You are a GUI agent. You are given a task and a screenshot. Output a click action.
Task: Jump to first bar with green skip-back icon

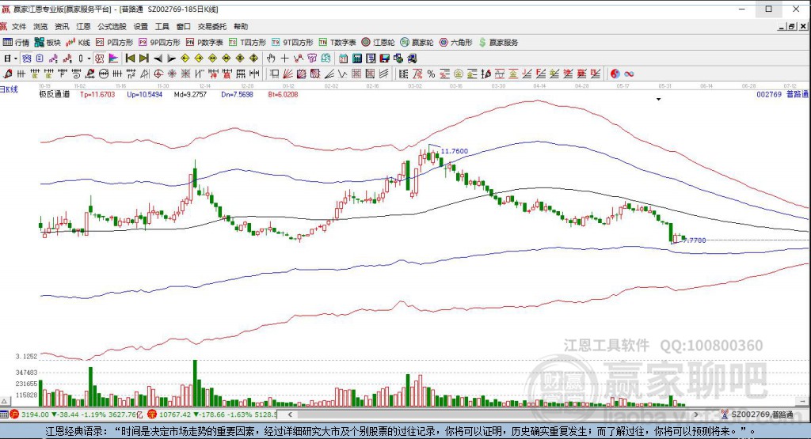(130, 59)
